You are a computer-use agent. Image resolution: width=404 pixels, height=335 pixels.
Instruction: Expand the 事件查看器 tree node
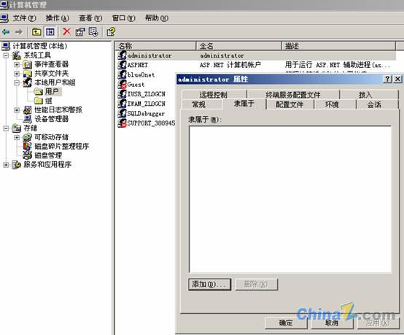[17, 64]
